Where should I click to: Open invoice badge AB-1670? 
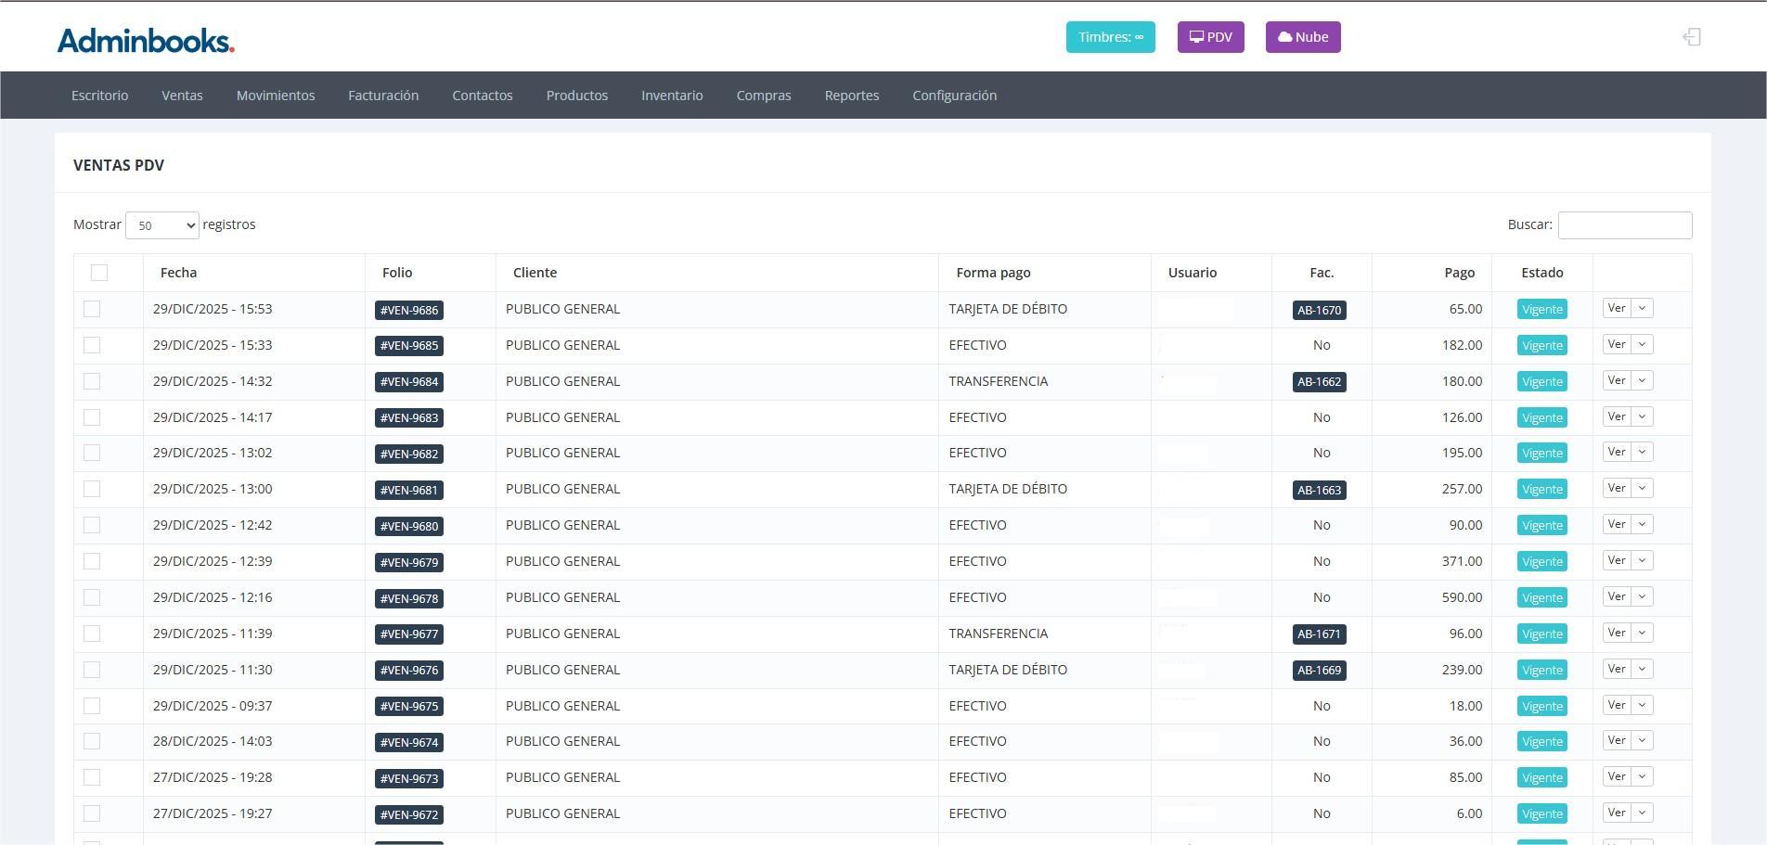1319,310
